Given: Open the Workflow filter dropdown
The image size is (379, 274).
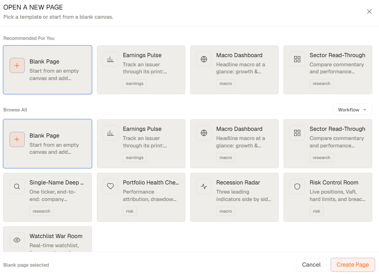Looking at the screenshot, I should (x=352, y=110).
